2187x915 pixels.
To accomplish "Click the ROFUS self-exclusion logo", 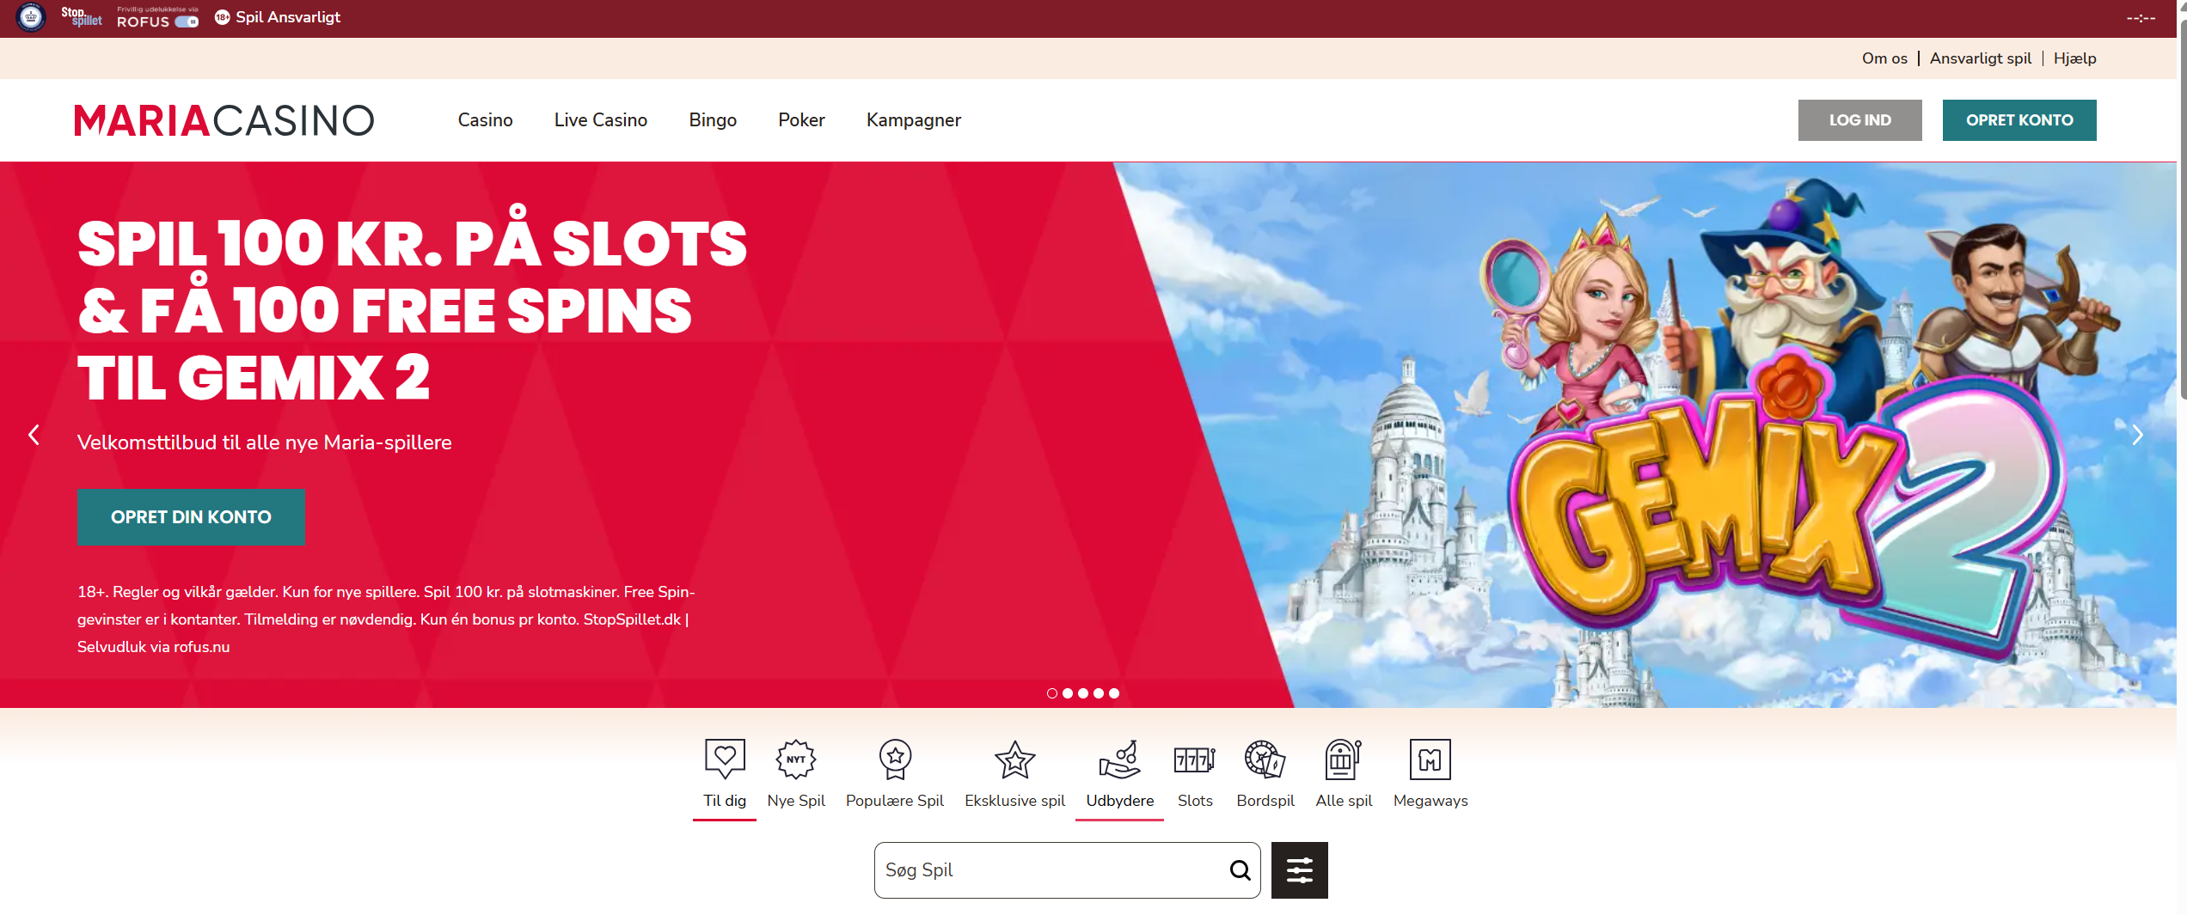I will (158, 17).
